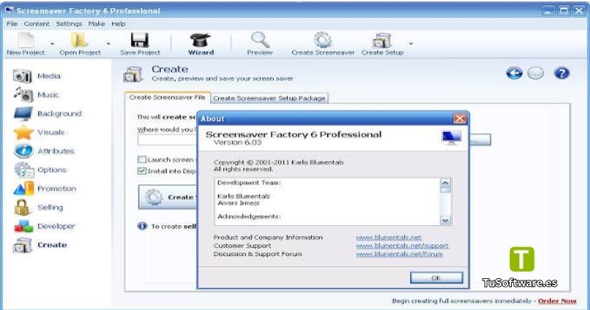Open Options section in sidebar
Image resolution: width=590 pixels, height=310 pixels.
[x=40, y=170]
